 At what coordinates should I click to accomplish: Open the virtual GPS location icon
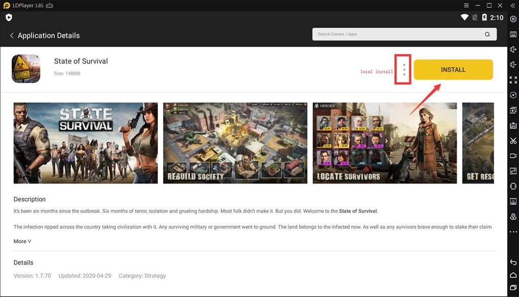[513, 216]
